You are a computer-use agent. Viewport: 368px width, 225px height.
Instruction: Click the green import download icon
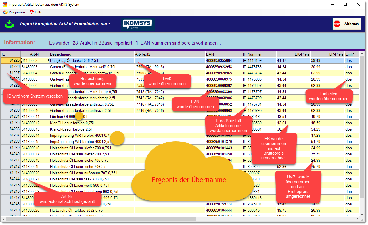click(9, 24)
